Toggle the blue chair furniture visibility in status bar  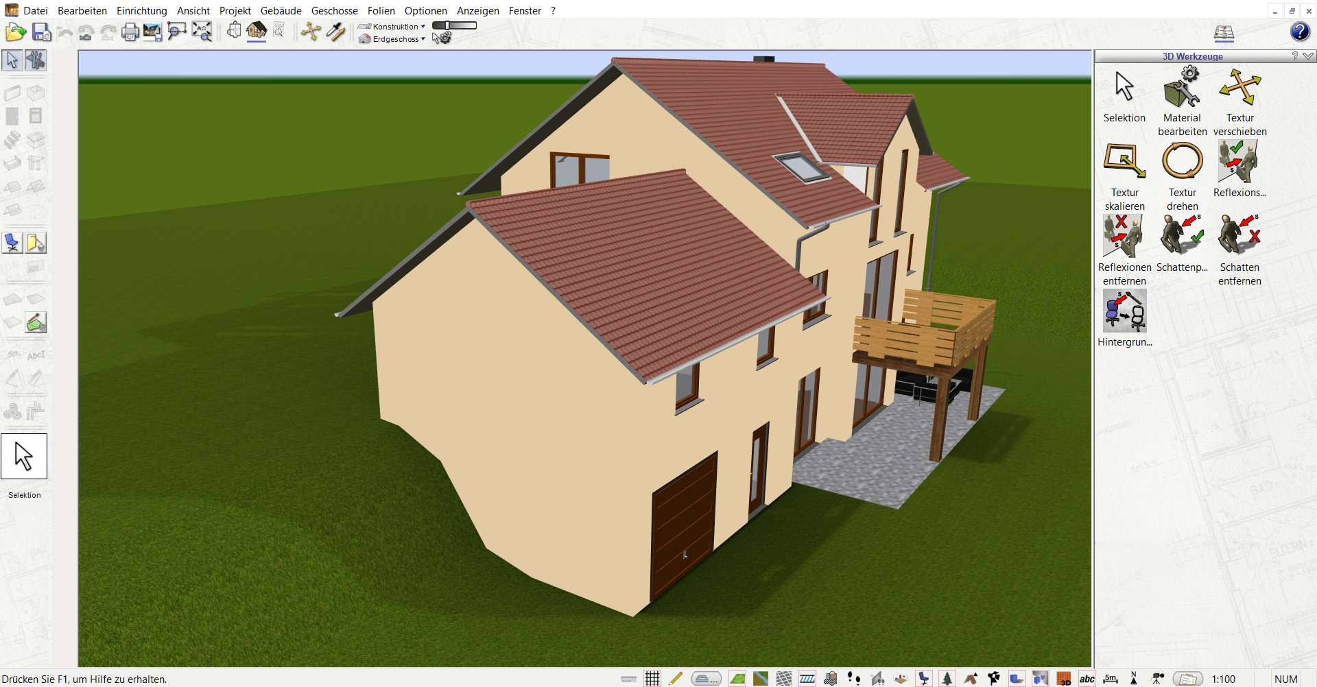coord(924,679)
